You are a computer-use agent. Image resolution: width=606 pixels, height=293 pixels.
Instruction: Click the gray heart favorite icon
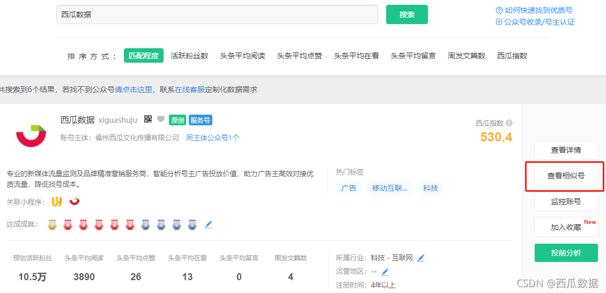click(161, 119)
